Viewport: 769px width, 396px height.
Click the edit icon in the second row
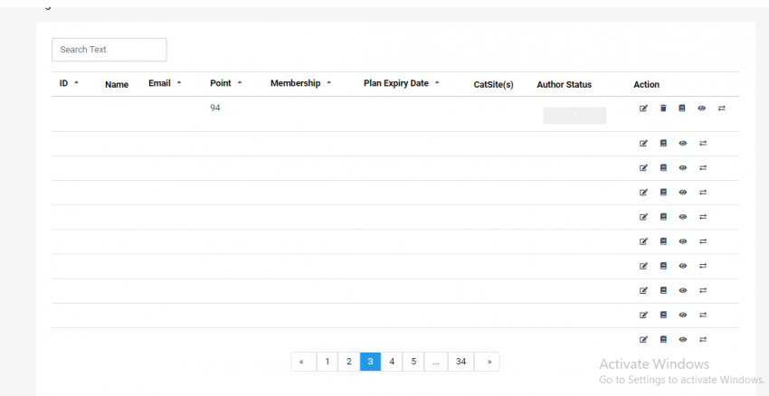pos(643,143)
